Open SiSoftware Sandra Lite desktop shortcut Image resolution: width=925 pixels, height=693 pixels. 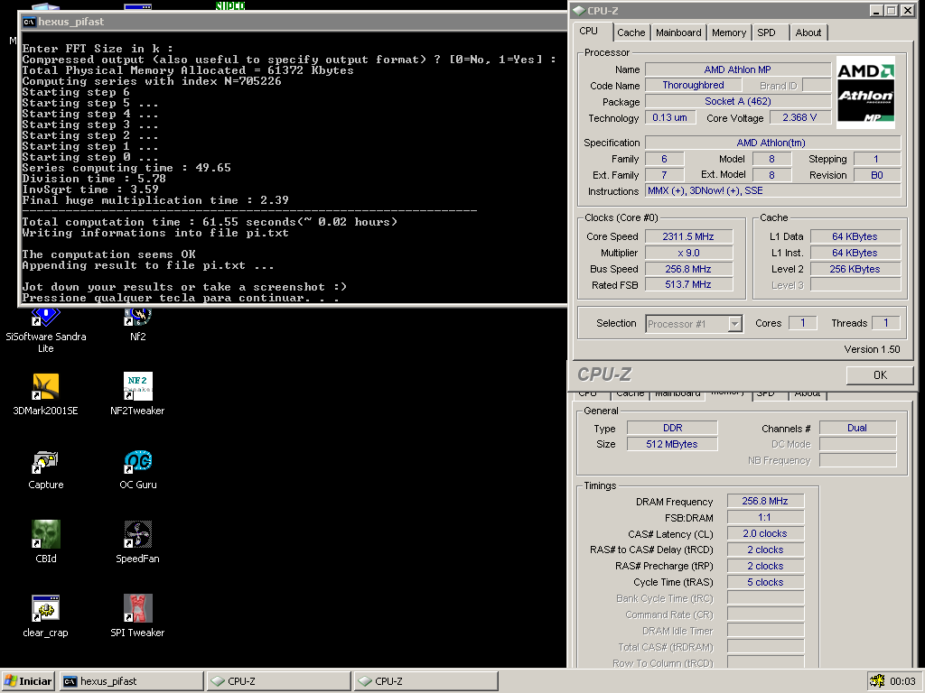pos(45,330)
